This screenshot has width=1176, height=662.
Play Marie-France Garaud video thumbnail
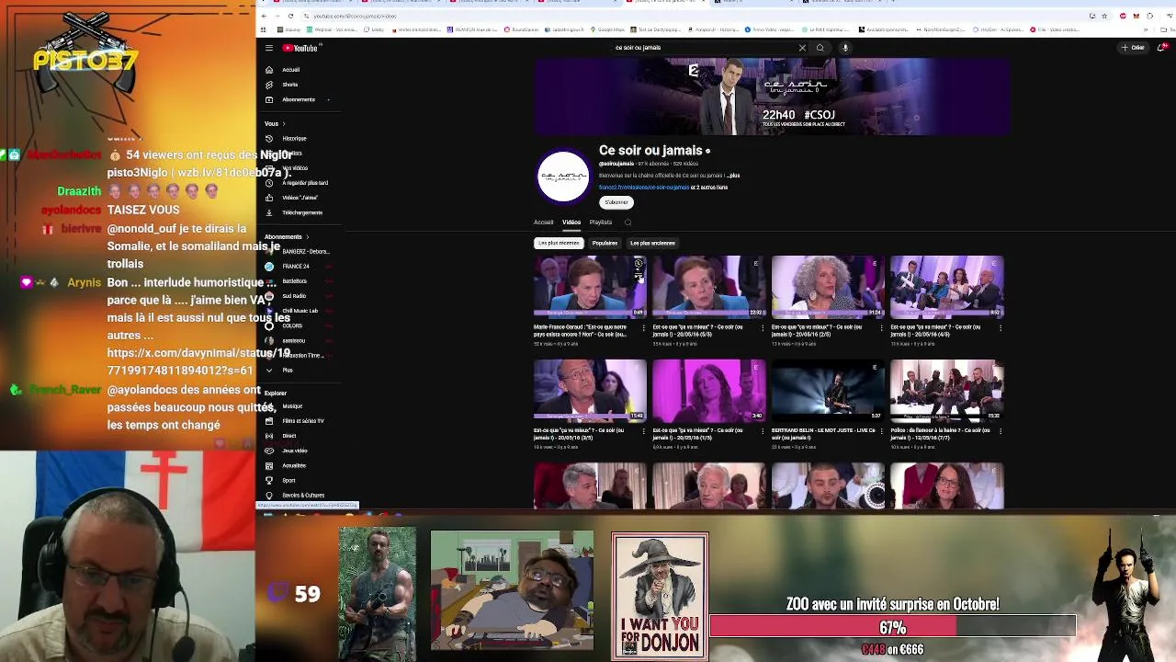(590, 287)
